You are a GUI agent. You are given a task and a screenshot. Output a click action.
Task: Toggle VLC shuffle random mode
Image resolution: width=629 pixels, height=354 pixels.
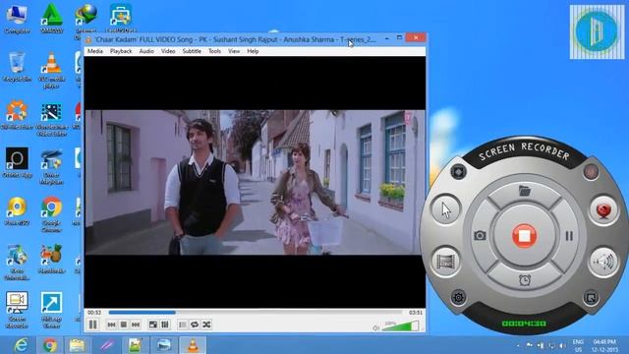click(206, 324)
